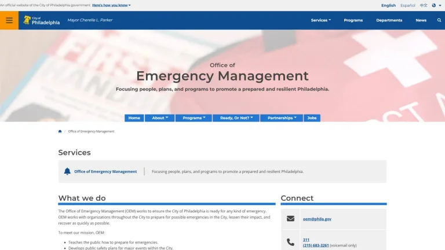The height and width of the screenshot is (250, 445).
Task: Click the 'Emergency Management' page title
Action: tap(222, 76)
